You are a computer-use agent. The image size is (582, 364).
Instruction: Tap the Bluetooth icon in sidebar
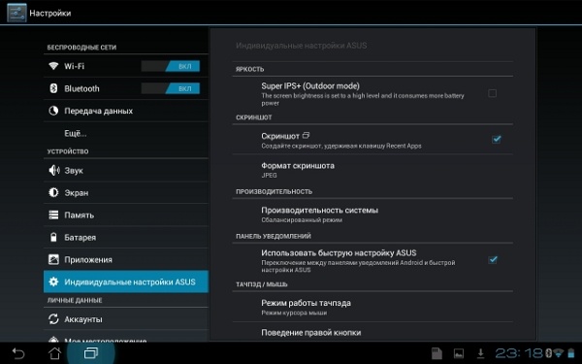[53, 88]
